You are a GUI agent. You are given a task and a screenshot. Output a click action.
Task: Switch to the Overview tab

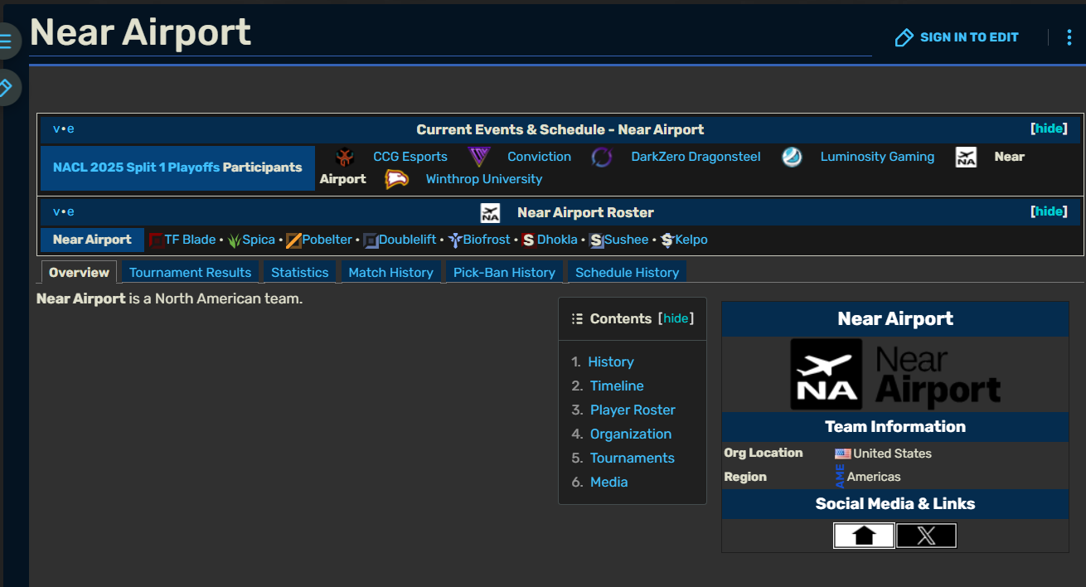click(x=79, y=272)
